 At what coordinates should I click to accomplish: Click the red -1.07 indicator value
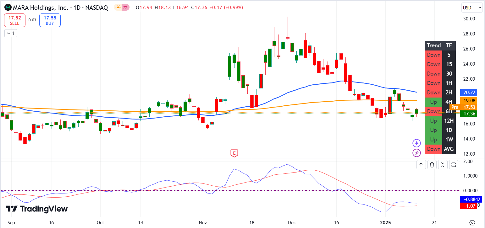469,206
